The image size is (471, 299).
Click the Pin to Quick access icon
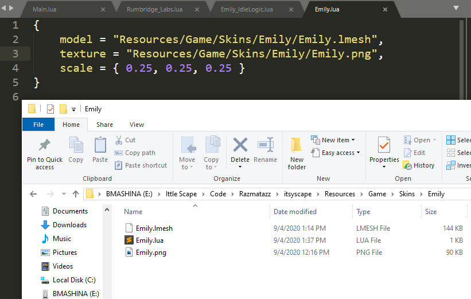pyautogui.click(x=44, y=145)
